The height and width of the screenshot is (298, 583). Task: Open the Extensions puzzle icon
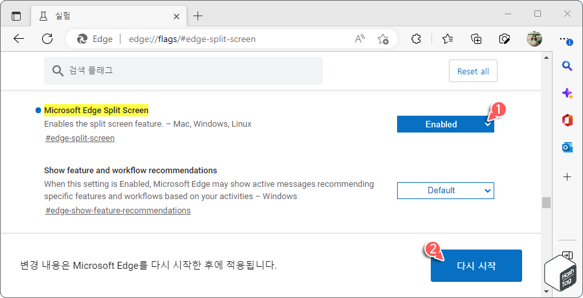[x=417, y=39]
